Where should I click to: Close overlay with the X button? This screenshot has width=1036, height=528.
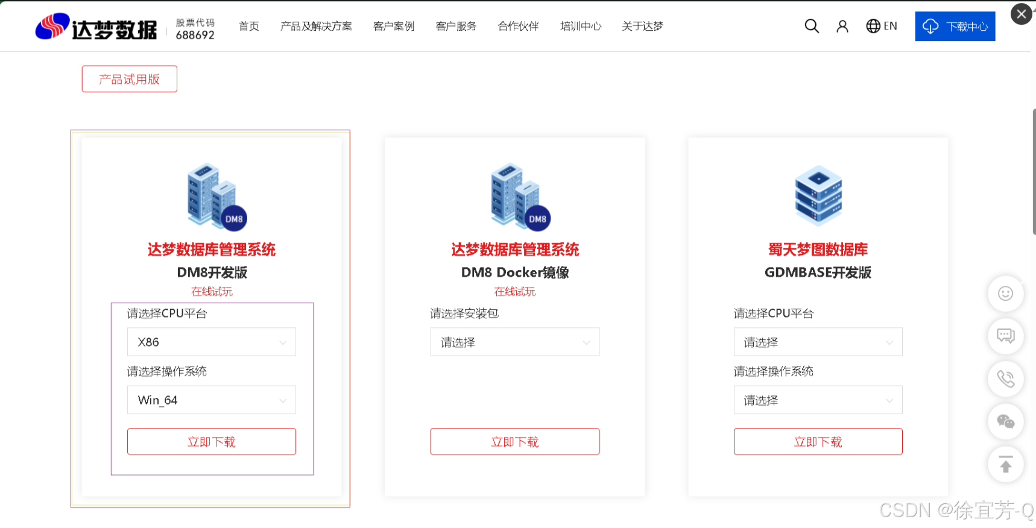[1021, 14]
